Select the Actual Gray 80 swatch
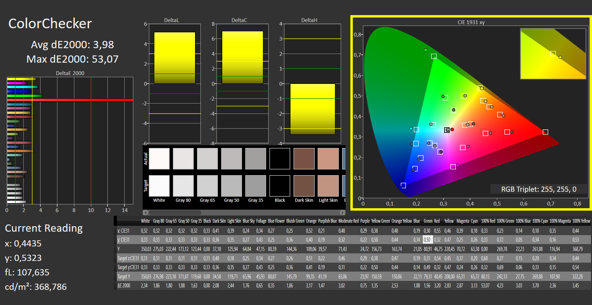 (x=183, y=159)
